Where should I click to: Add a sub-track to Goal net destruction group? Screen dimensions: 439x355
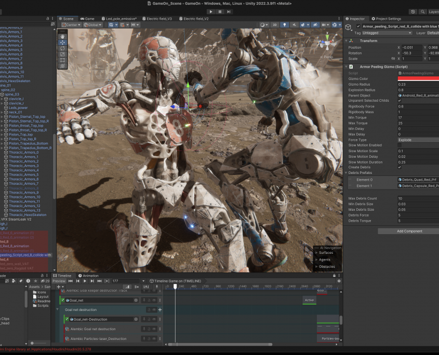point(160,309)
